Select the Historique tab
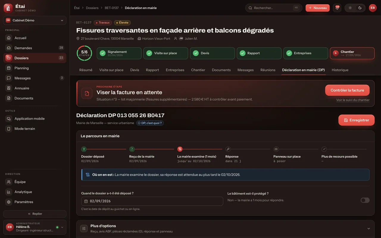 (x=340, y=70)
